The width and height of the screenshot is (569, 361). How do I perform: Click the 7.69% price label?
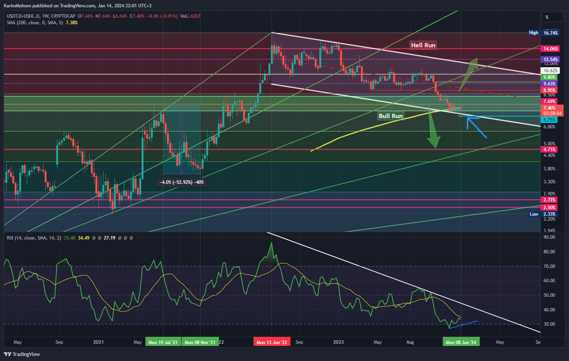(x=549, y=101)
